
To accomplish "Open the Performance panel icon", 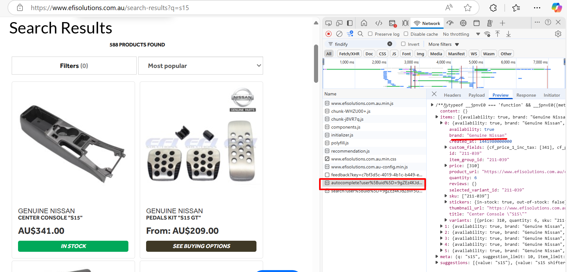I will [450, 23].
